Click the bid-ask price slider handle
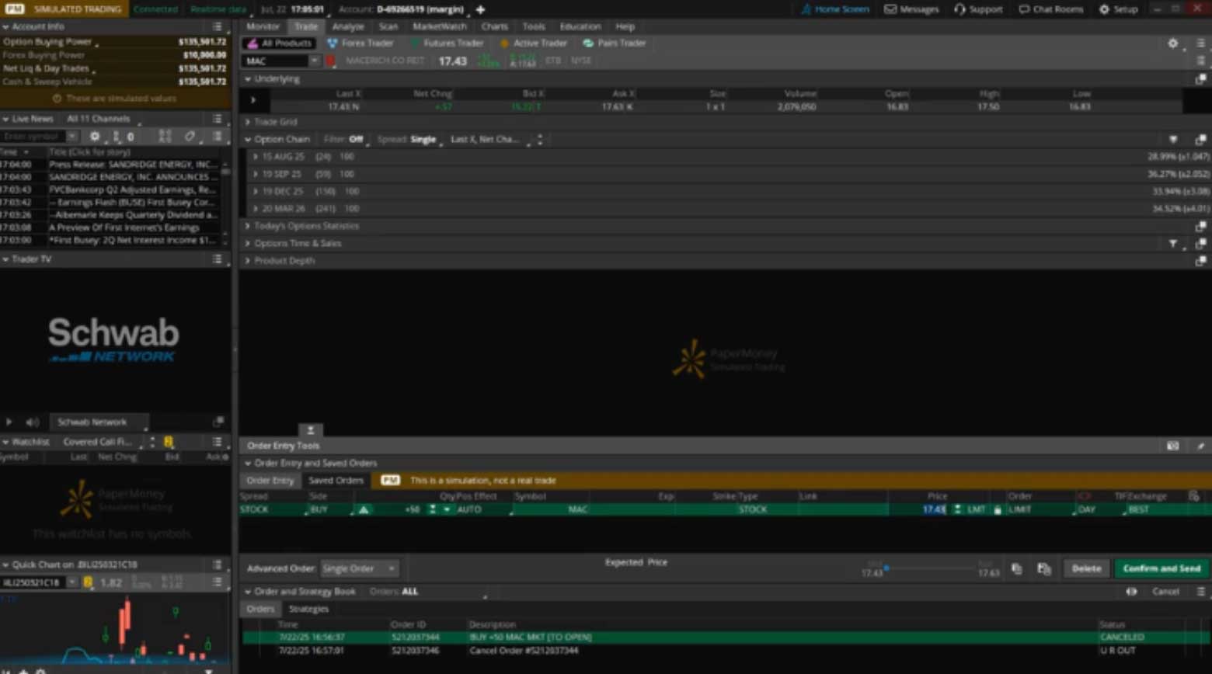 (886, 568)
